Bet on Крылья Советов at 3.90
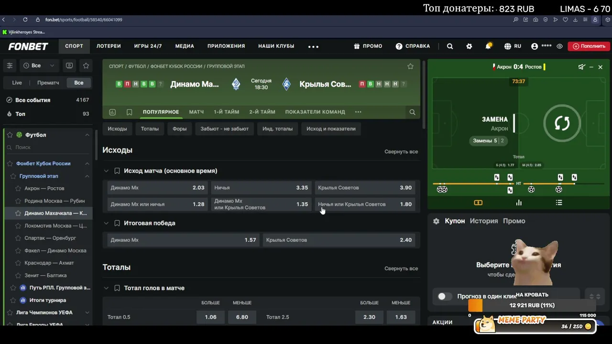 365,188
